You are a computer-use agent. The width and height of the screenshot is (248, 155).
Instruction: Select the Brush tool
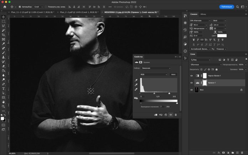[3, 53]
